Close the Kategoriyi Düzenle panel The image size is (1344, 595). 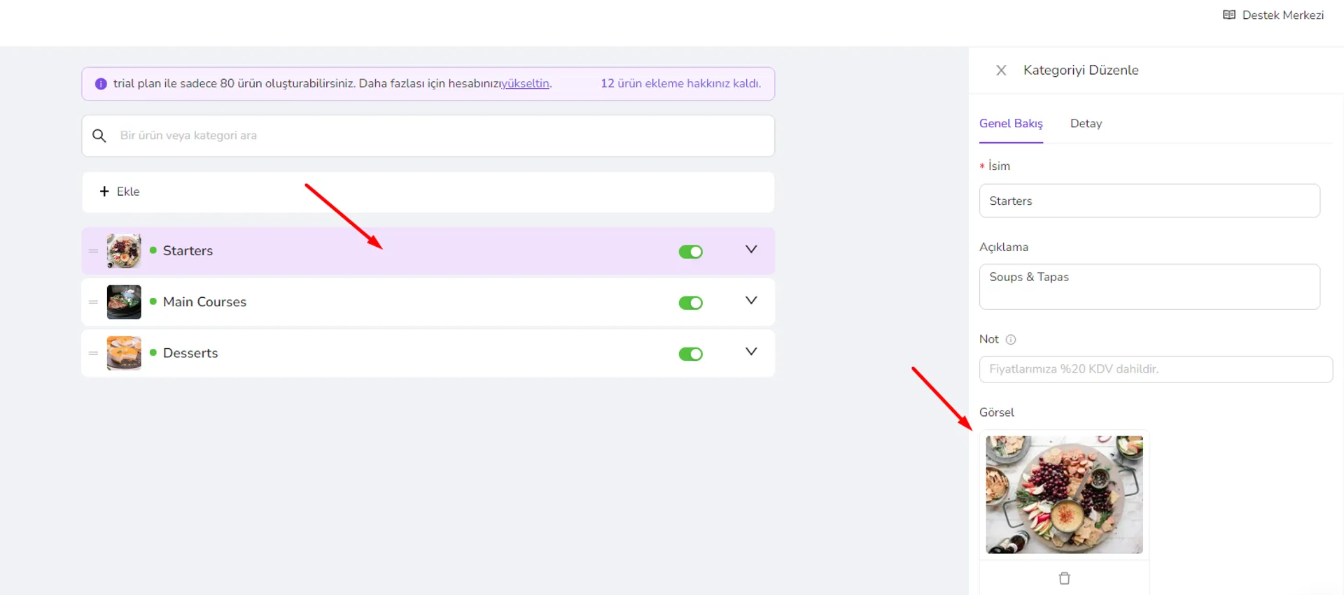click(1001, 70)
